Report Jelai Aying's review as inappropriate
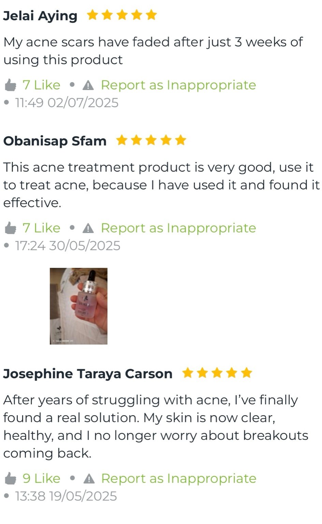 [178, 85]
